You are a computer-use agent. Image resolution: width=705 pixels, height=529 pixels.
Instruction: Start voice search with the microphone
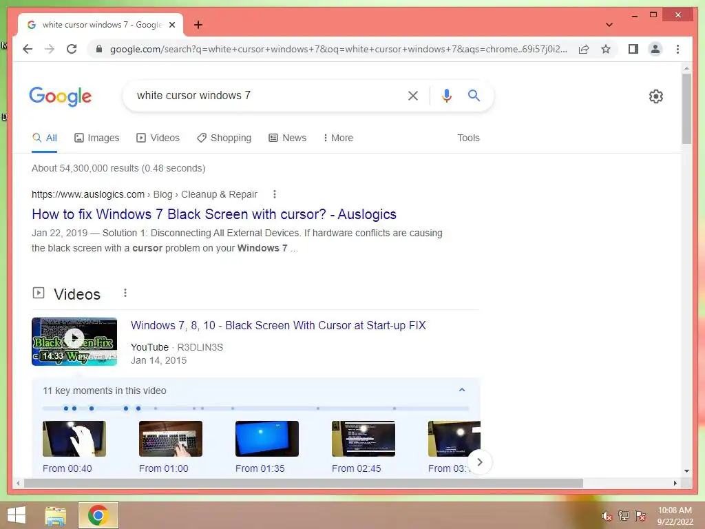click(x=446, y=95)
